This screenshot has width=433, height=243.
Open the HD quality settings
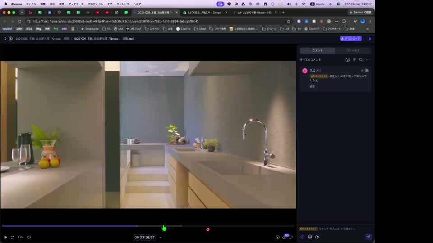pyautogui.click(x=285, y=237)
